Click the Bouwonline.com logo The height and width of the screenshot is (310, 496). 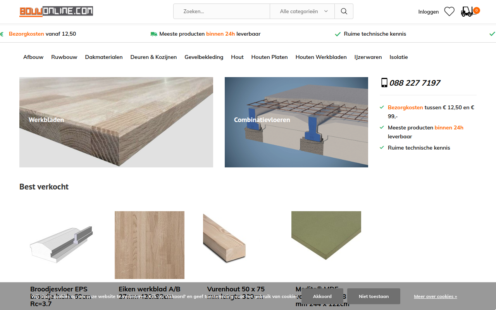[x=56, y=11]
